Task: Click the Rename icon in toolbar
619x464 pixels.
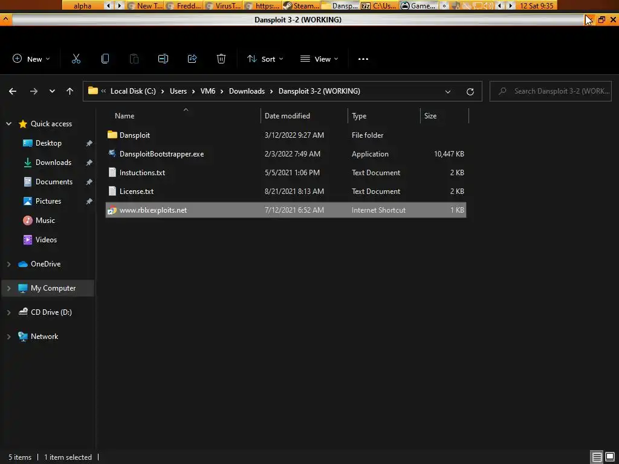Action: click(x=163, y=59)
